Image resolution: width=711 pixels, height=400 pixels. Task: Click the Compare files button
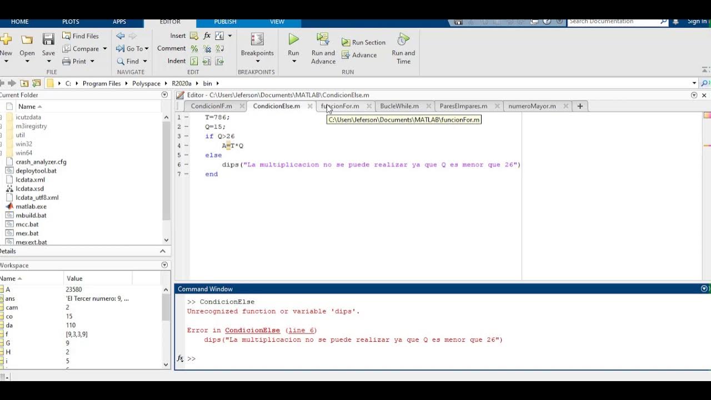coord(84,49)
